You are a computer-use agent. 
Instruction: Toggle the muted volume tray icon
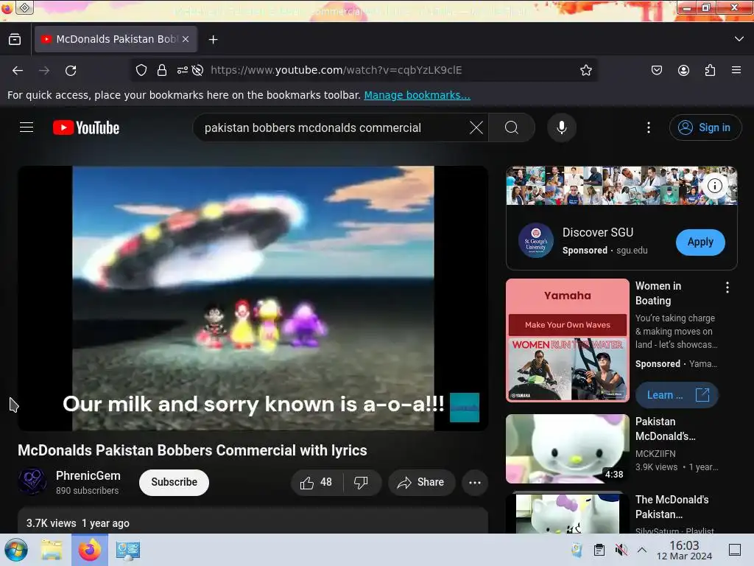(621, 550)
